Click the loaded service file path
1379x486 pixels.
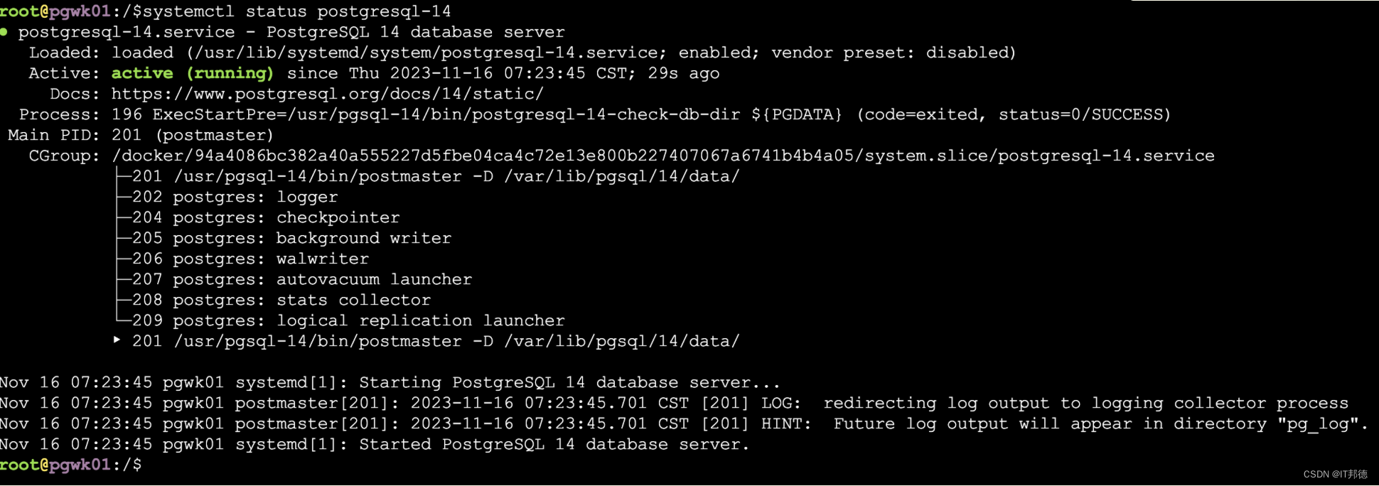tap(427, 53)
